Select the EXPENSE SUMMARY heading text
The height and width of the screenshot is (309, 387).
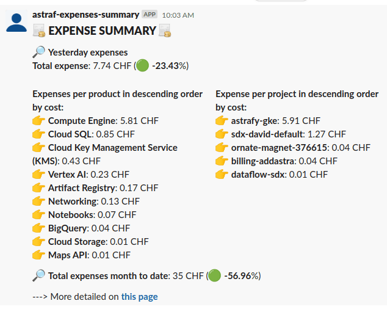pyautogui.click(x=102, y=31)
